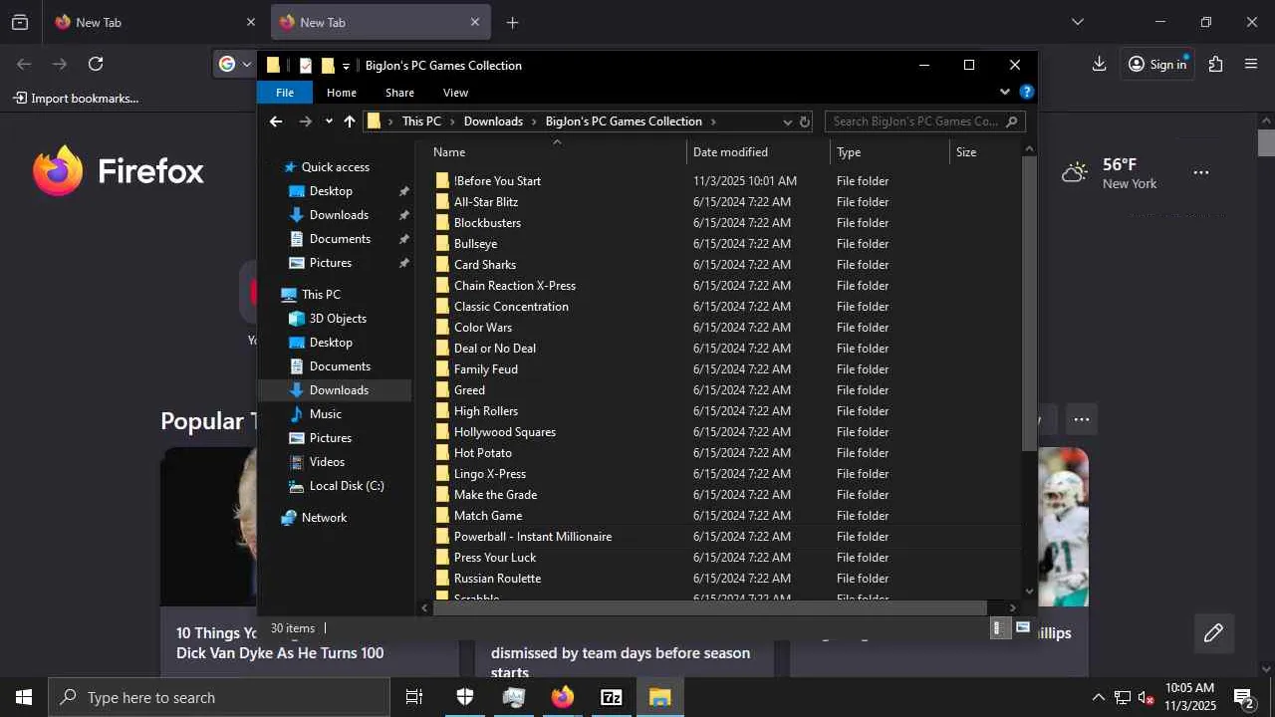Open a new Firefox tab with plus
The image size is (1275, 717).
[512, 22]
